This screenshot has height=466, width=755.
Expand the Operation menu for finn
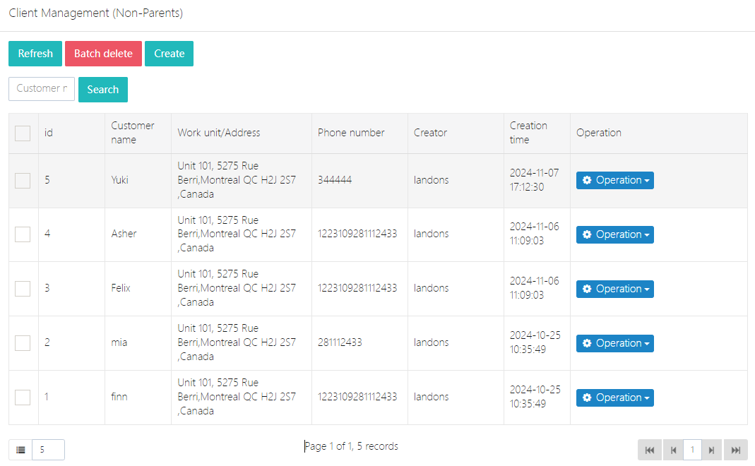click(x=614, y=398)
